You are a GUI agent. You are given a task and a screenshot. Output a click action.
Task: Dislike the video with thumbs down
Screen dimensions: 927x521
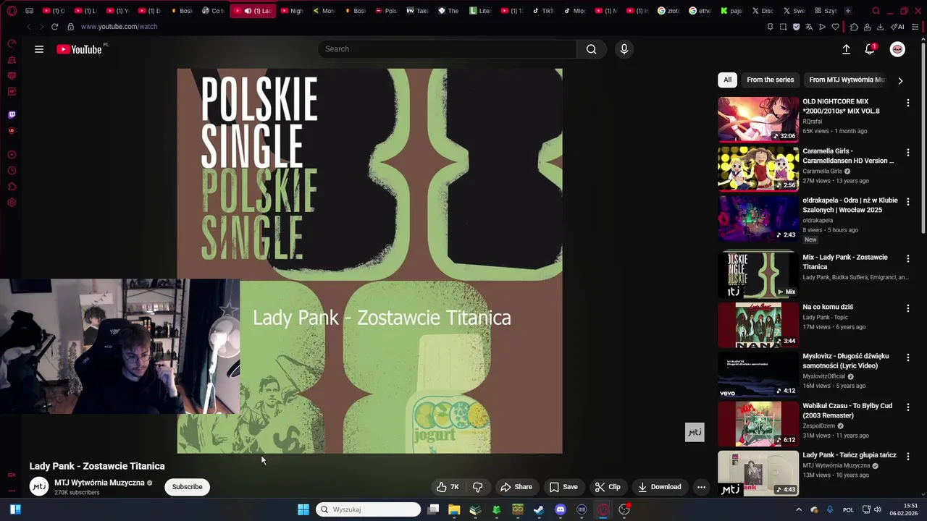[x=477, y=487]
